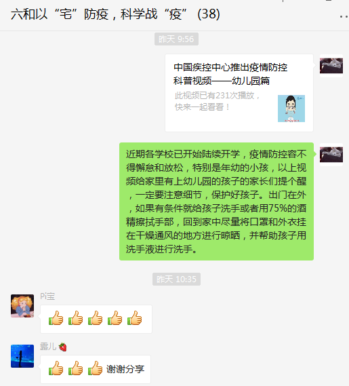Click the 昨天 10:35 timestamp label
Screen dimensions: 349x386
[176, 279]
